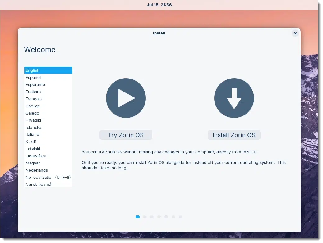323x243 pixels.
Task: Select English in the language list
Action: (48, 70)
